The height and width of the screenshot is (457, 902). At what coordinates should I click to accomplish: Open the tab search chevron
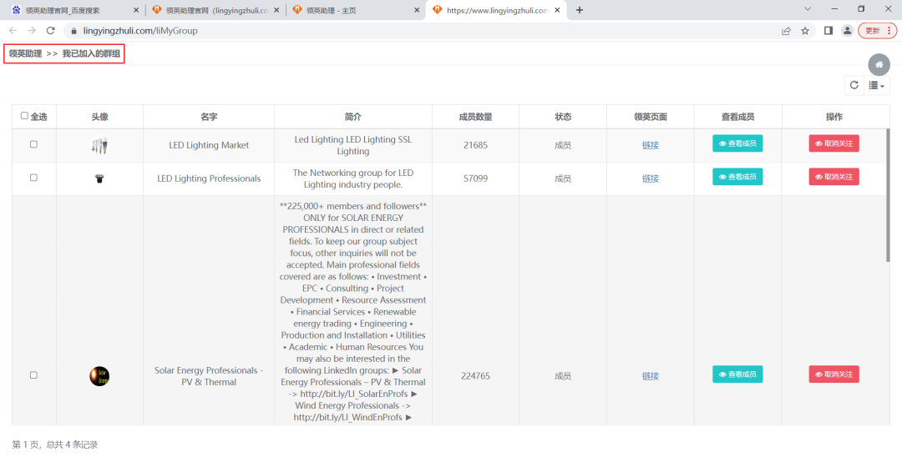coord(808,9)
